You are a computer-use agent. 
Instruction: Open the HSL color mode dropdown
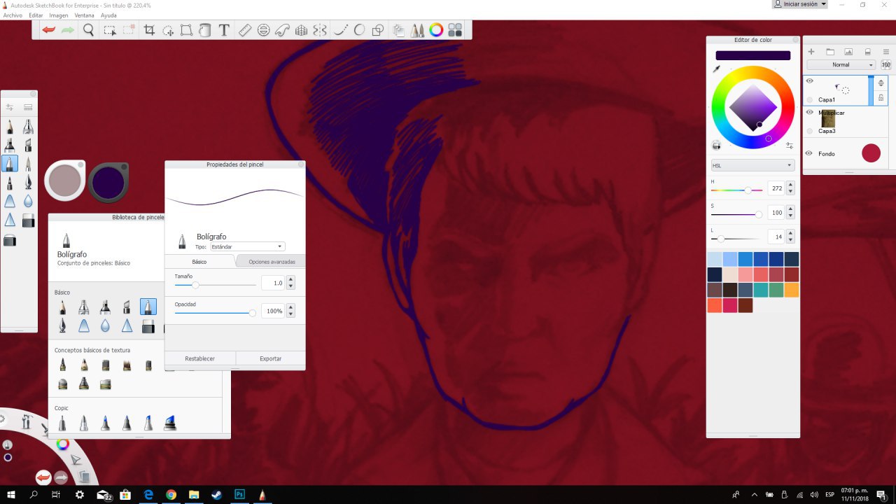[x=752, y=165]
